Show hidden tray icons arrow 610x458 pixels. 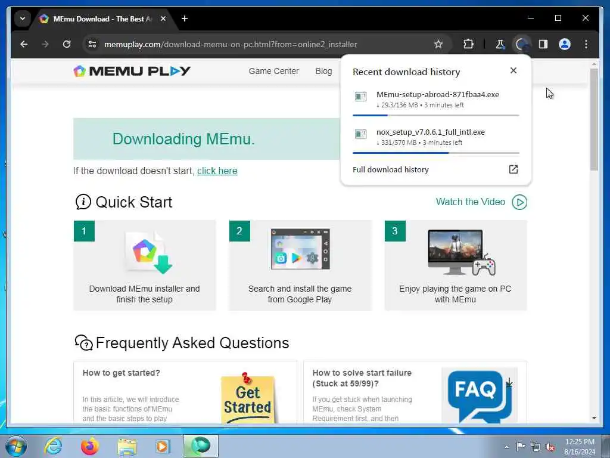pos(506,447)
